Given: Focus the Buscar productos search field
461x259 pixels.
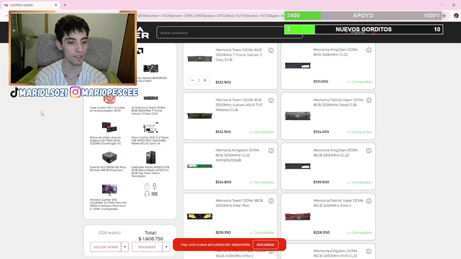Looking at the screenshot, I should pos(229,33).
